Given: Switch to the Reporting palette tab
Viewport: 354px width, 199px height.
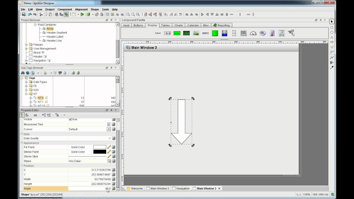Looking at the screenshot, I should [x=221, y=25].
